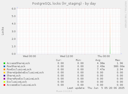Click the RowShareLock max value 980.00m
This screenshot has width=128, height=94.
(x=119, y=66)
